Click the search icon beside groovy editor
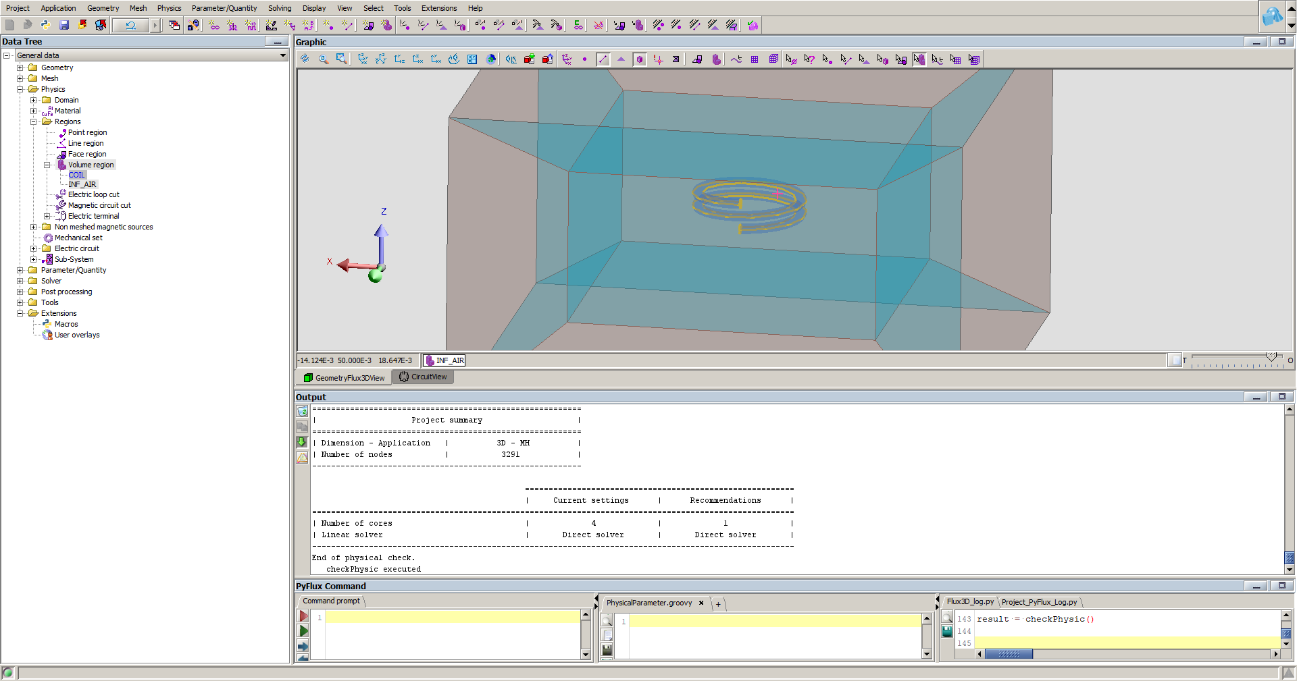 (607, 620)
